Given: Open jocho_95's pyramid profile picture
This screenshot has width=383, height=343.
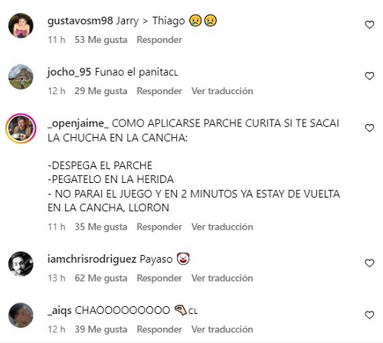Looking at the screenshot, I should 21,77.
